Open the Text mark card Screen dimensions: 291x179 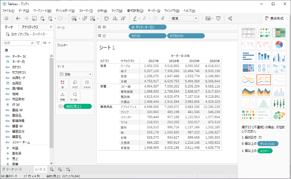pyautogui.click(x=87, y=84)
